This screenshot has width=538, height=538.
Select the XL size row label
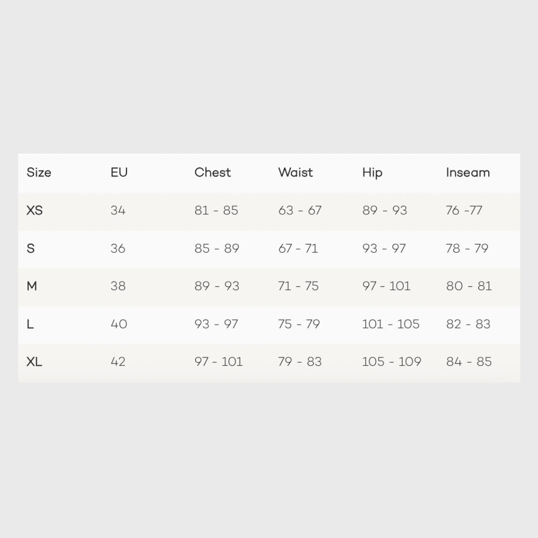34,362
